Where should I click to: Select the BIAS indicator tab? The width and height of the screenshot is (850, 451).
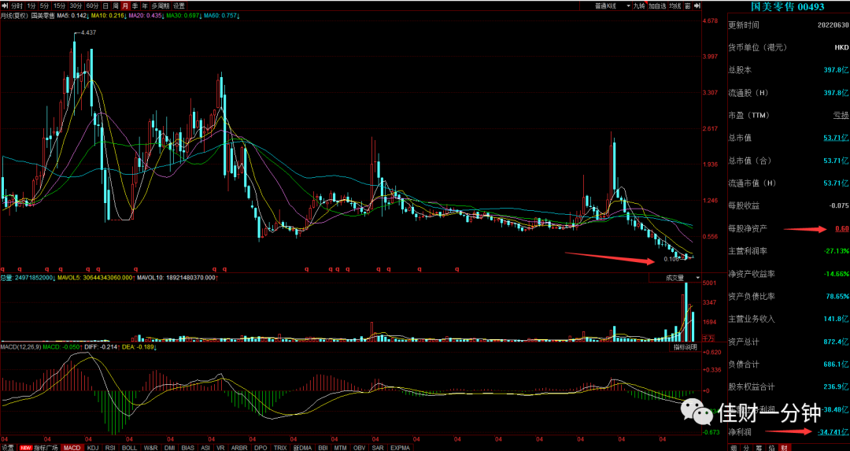(188, 448)
